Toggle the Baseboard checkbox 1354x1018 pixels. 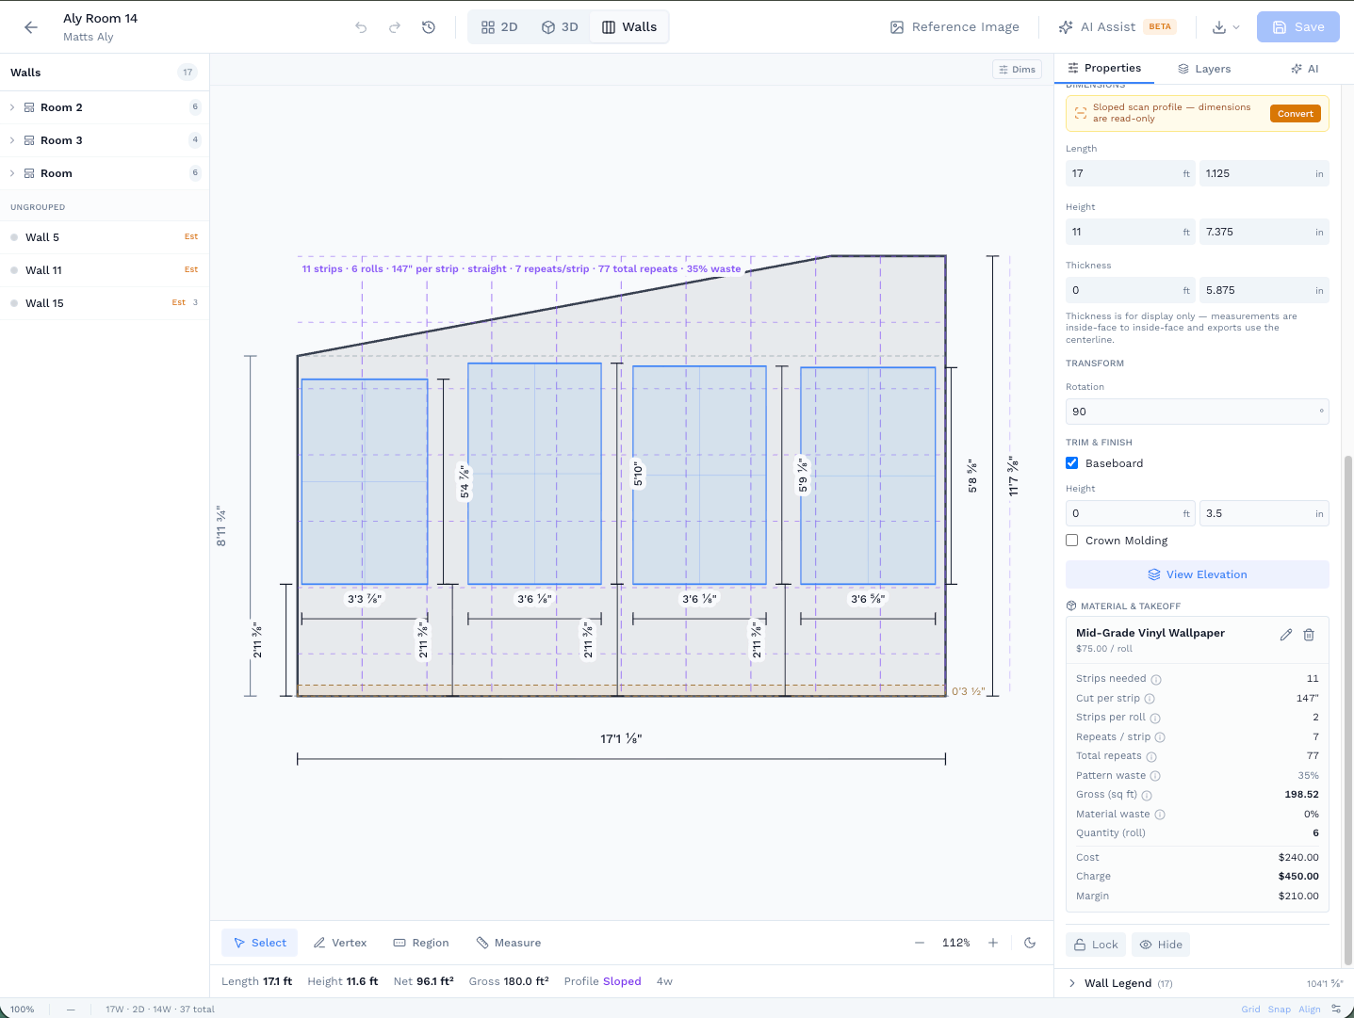tap(1072, 463)
